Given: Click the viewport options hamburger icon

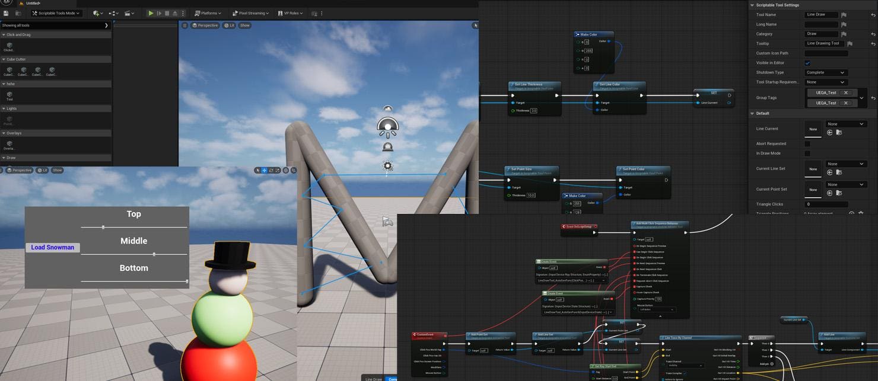Looking at the screenshot, I should 185,25.
